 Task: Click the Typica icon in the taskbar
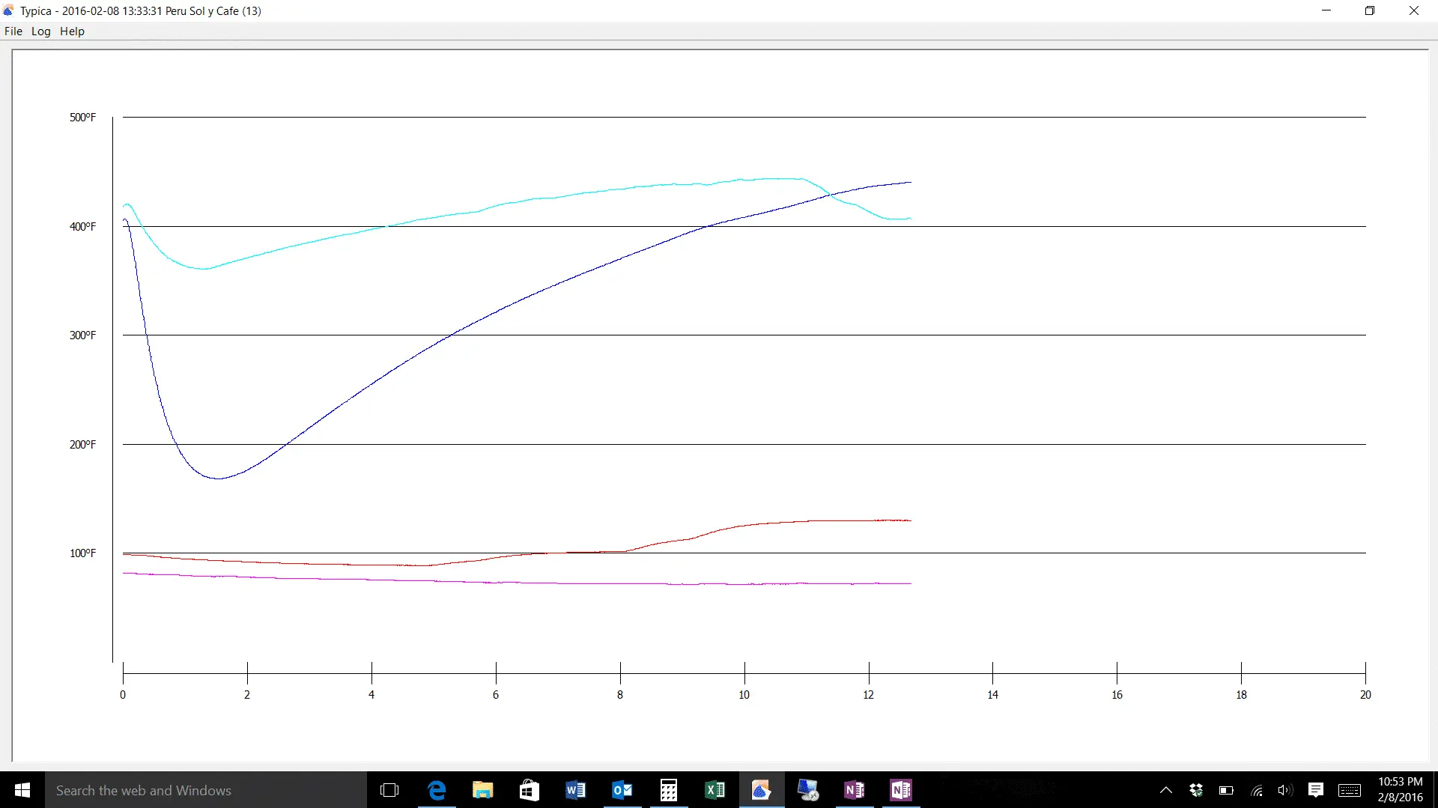761,790
